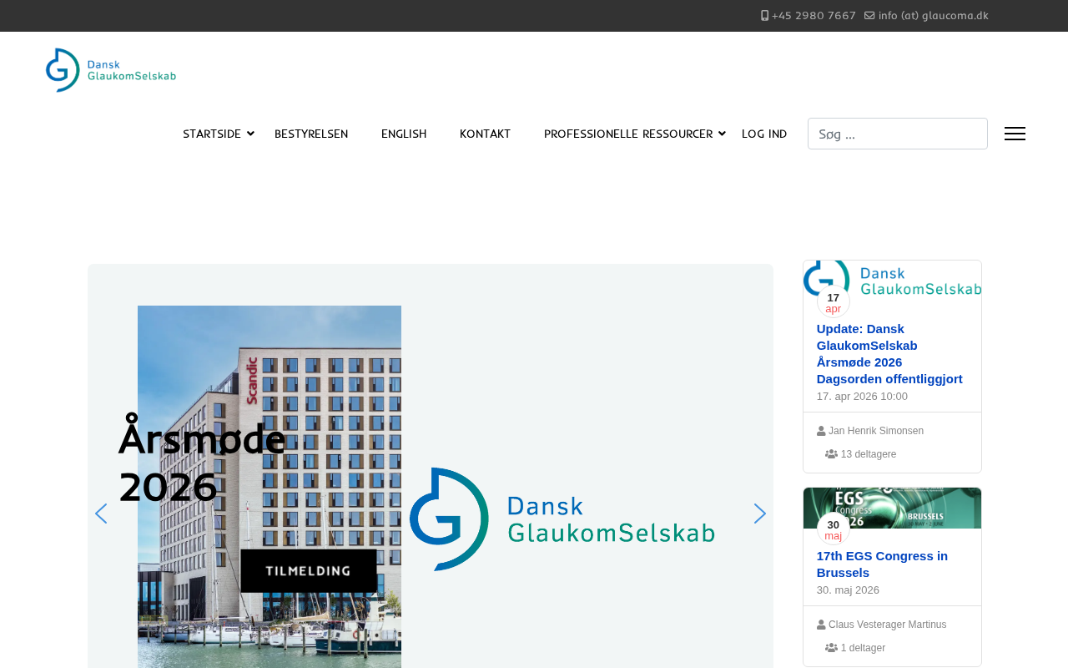Viewport: 1068px width, 668px height.
Task: Click the EGS Congress Brussels event image
Action: coord(892,508)
